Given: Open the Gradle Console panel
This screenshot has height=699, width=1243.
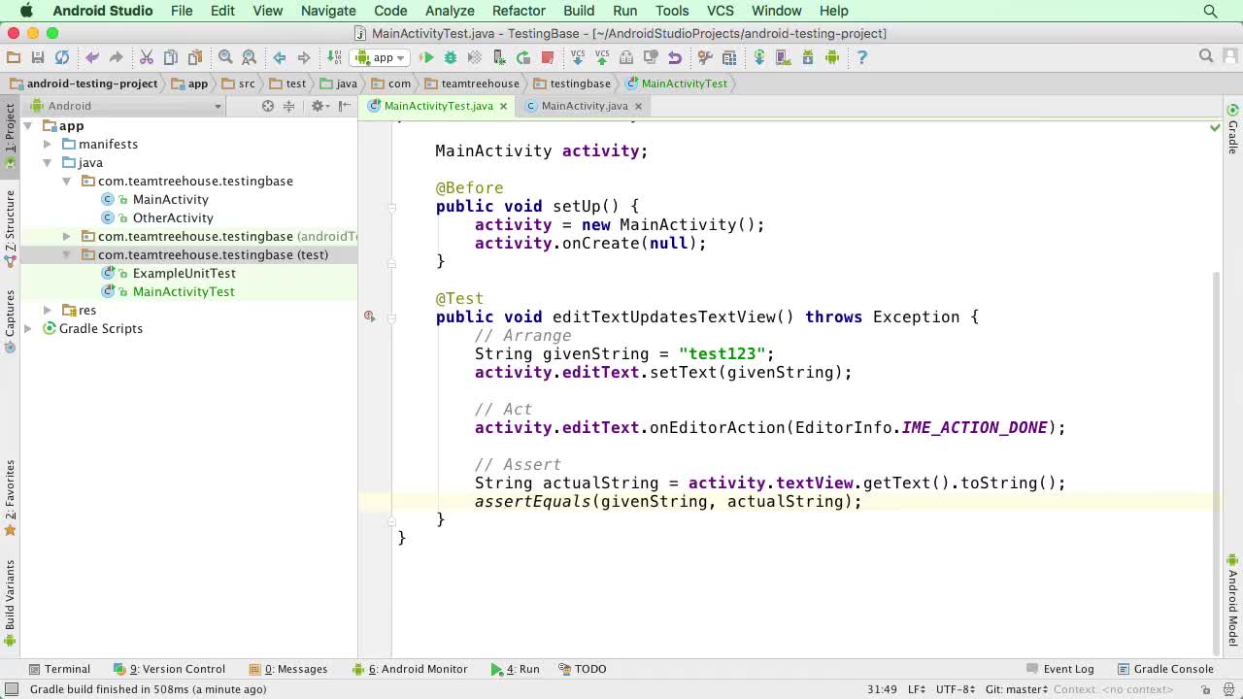Looking at the screenshot, I should (1166, 669).
